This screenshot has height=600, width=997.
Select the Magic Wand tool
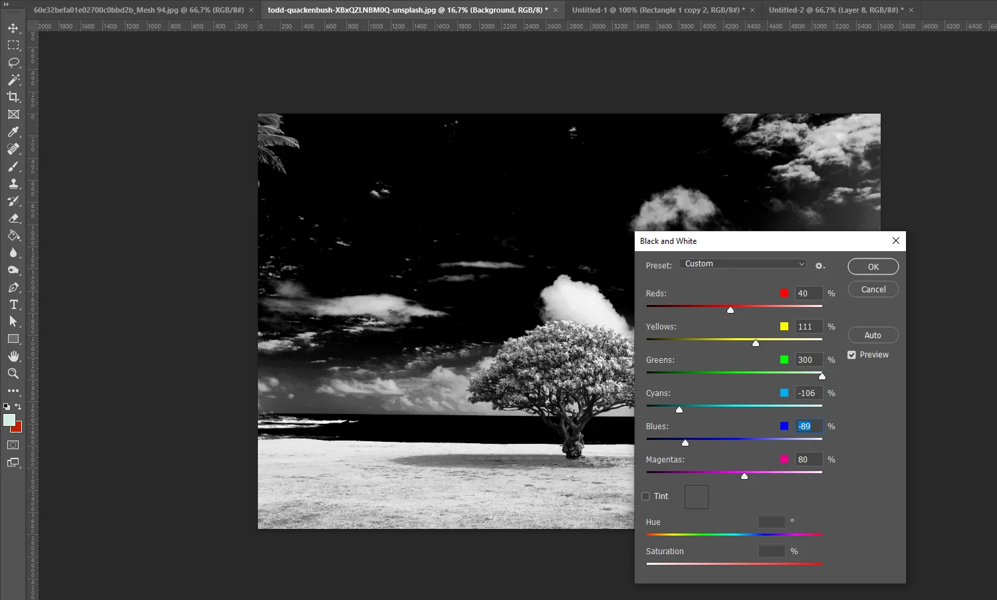pos(13,80)
